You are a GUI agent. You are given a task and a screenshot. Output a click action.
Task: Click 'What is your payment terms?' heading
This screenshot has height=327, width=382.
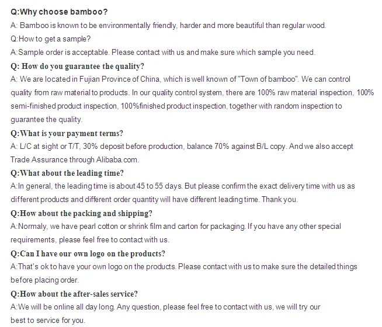(67, 133)
